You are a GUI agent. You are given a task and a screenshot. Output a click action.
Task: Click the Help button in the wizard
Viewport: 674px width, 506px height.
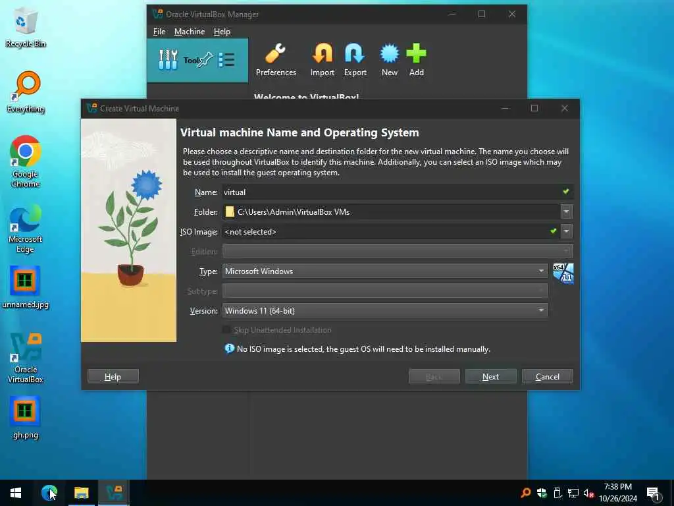coord(113,376)
